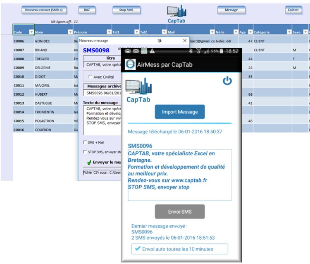The height and width of the screenshot is (264, 310).
Task: Click the pin icon in Nouveau message dialog
Action: (x=160, y=41)
